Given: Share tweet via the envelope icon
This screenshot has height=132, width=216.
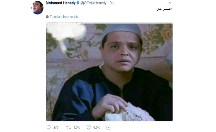Looking at the screenshot, I should click(x=108, y=128).
